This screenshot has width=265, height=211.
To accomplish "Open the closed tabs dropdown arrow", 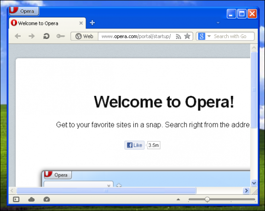I will tap(218, 23).
